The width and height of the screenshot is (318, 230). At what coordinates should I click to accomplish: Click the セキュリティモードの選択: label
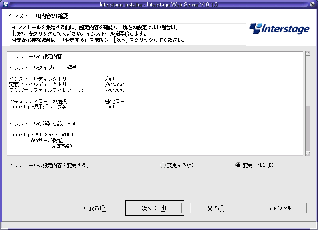pyautogui.click(x=39, y=101)
